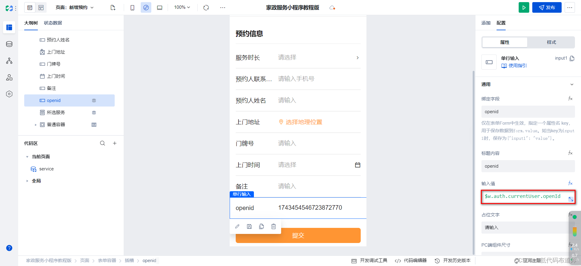The width and height of the screenshot is (581, 266).
Task: Delete the selected openid component
Action: pos(274,226)
